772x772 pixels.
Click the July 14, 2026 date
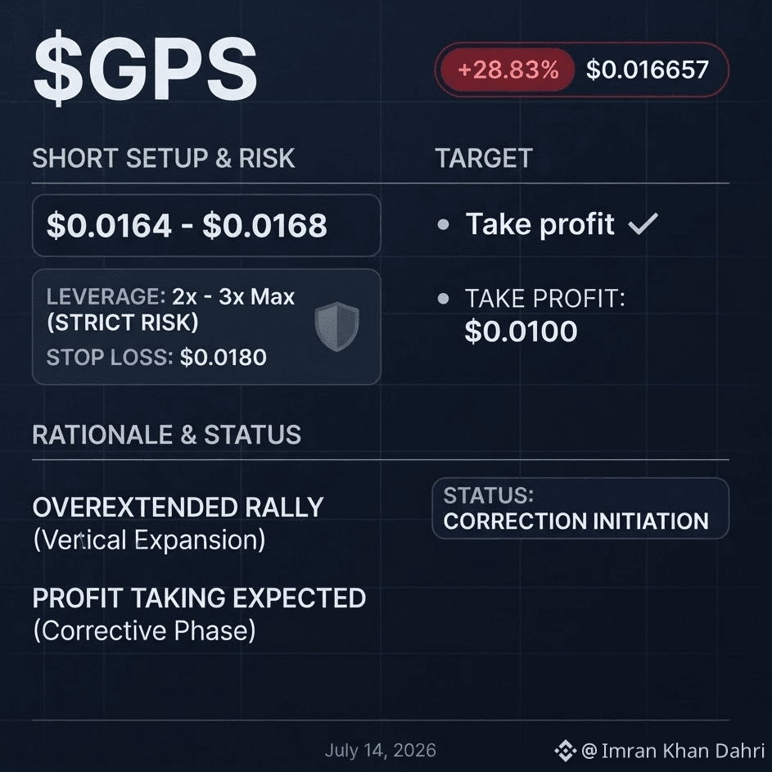380,751
